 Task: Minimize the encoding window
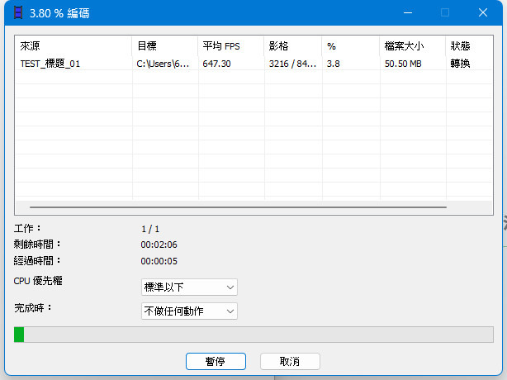(408, 12)
